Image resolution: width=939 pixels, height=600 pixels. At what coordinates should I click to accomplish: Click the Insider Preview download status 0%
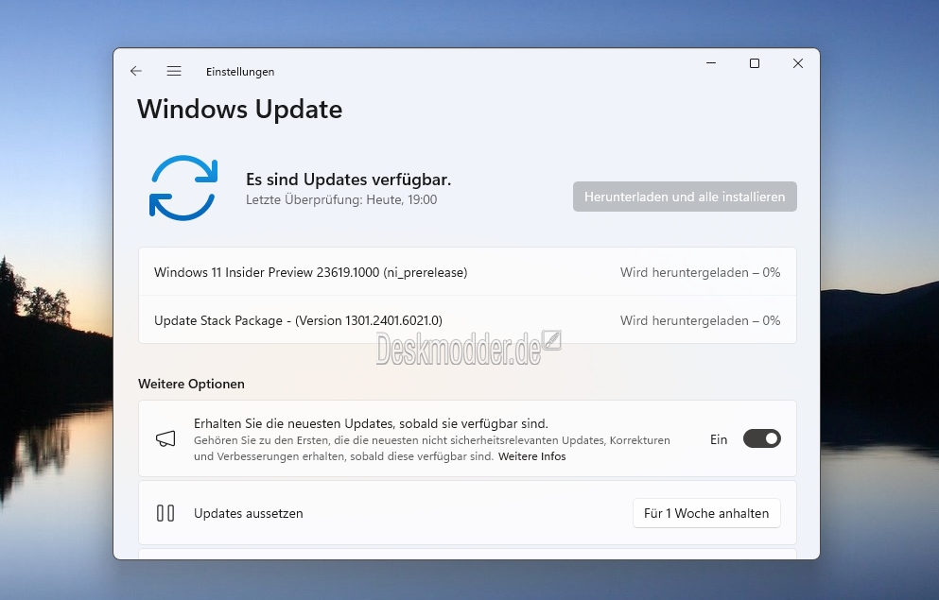point(700,272)
